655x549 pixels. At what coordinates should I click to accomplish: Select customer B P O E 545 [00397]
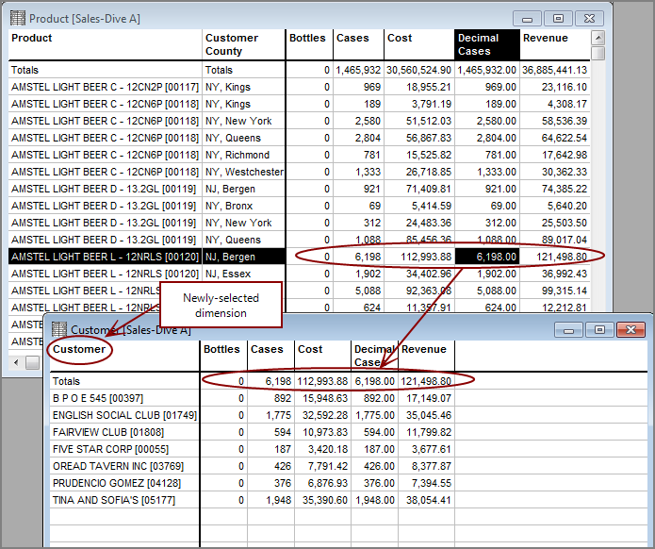124,398
